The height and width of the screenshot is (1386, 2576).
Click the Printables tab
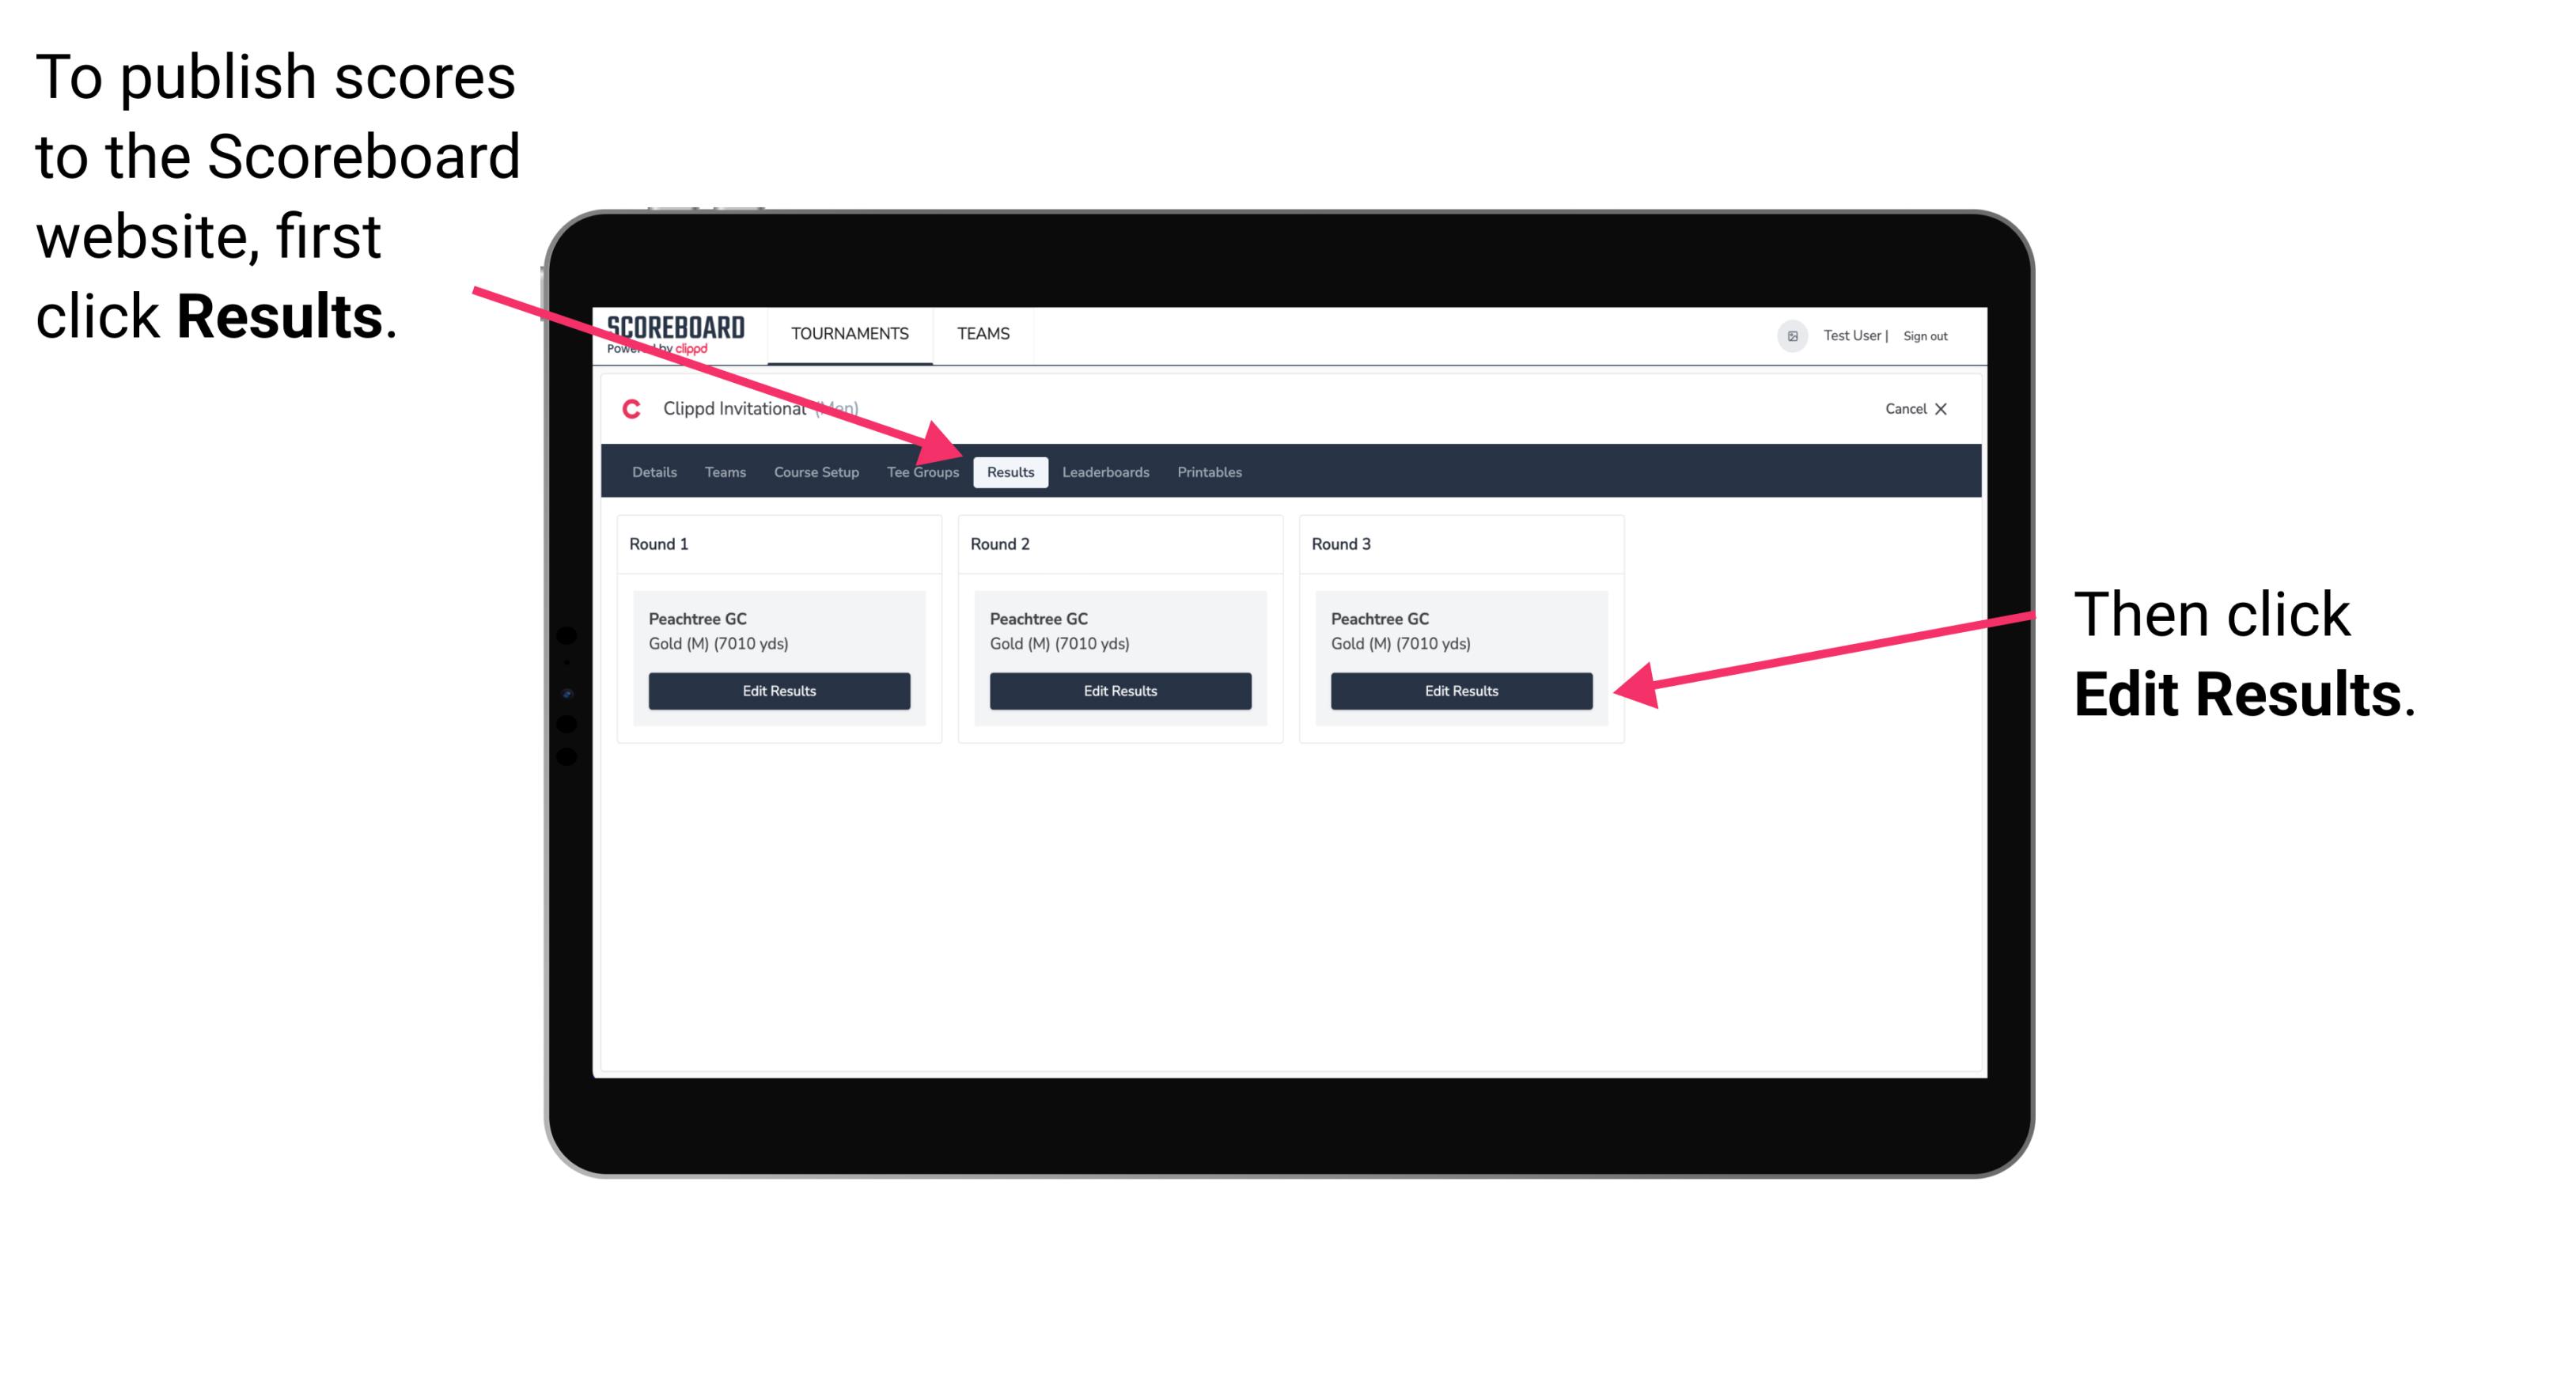1207,471
